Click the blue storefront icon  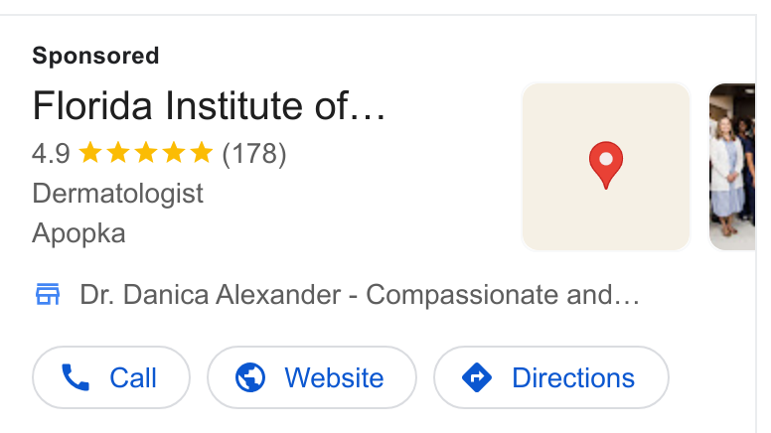(x=48, y=294)
